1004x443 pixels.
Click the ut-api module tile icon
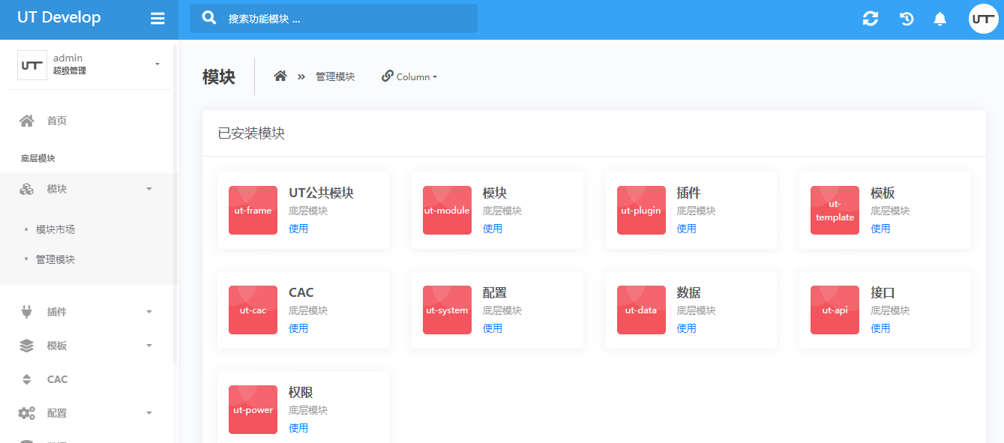pos(835,310)
